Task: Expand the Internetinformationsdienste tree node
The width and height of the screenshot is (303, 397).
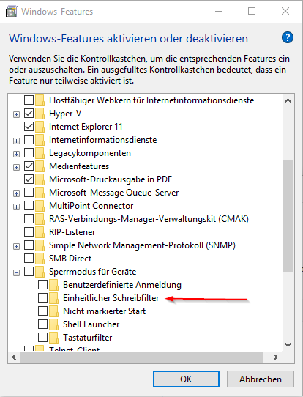Action: [16, 141]
